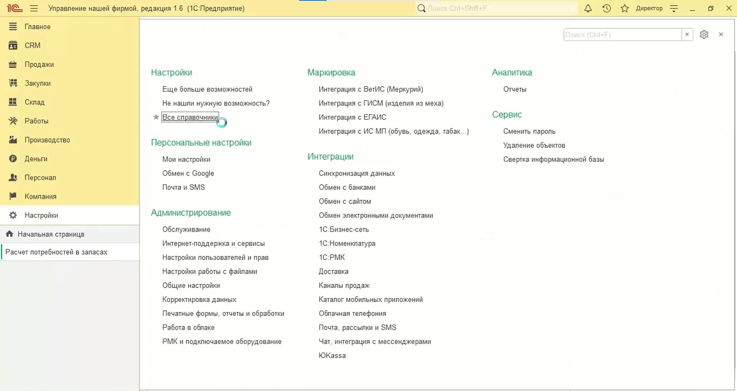
Task: Open the Директор user menu
Action: (x=649, y=8)
